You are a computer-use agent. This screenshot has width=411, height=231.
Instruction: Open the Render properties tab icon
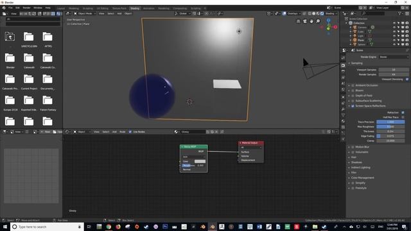[x=343, y=65]
